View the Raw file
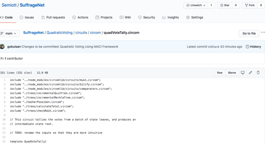Screen dimensions: 265x144 tap(220, 73)
